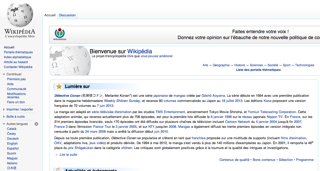The width and height of the screenshot is (320, 171).
Task: Select the Accueil tab
Action: tap(50, 15)
